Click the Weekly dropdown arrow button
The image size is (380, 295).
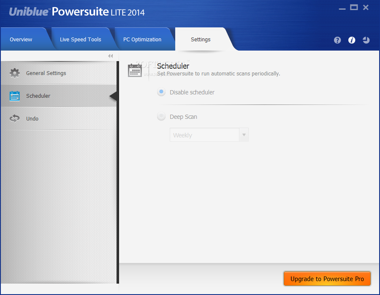point(244,135)
